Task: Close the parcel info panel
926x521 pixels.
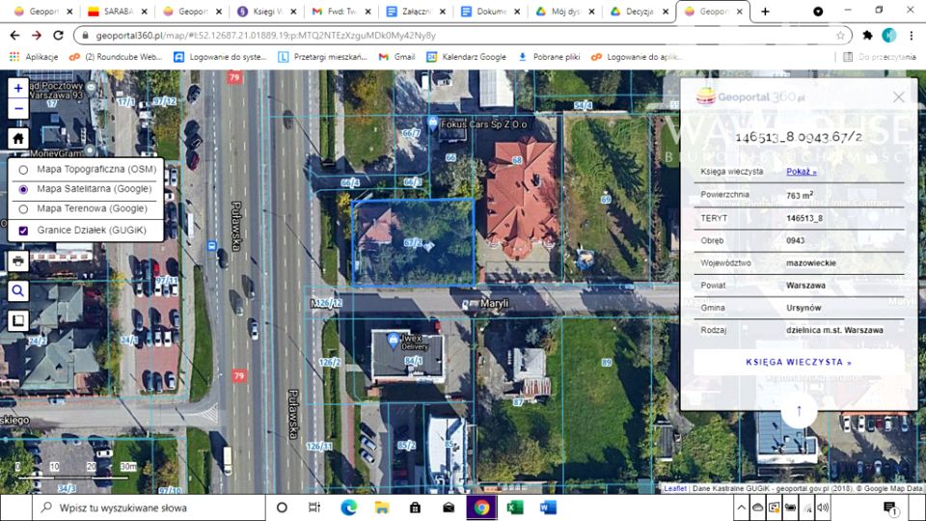Action: (898, 96)
